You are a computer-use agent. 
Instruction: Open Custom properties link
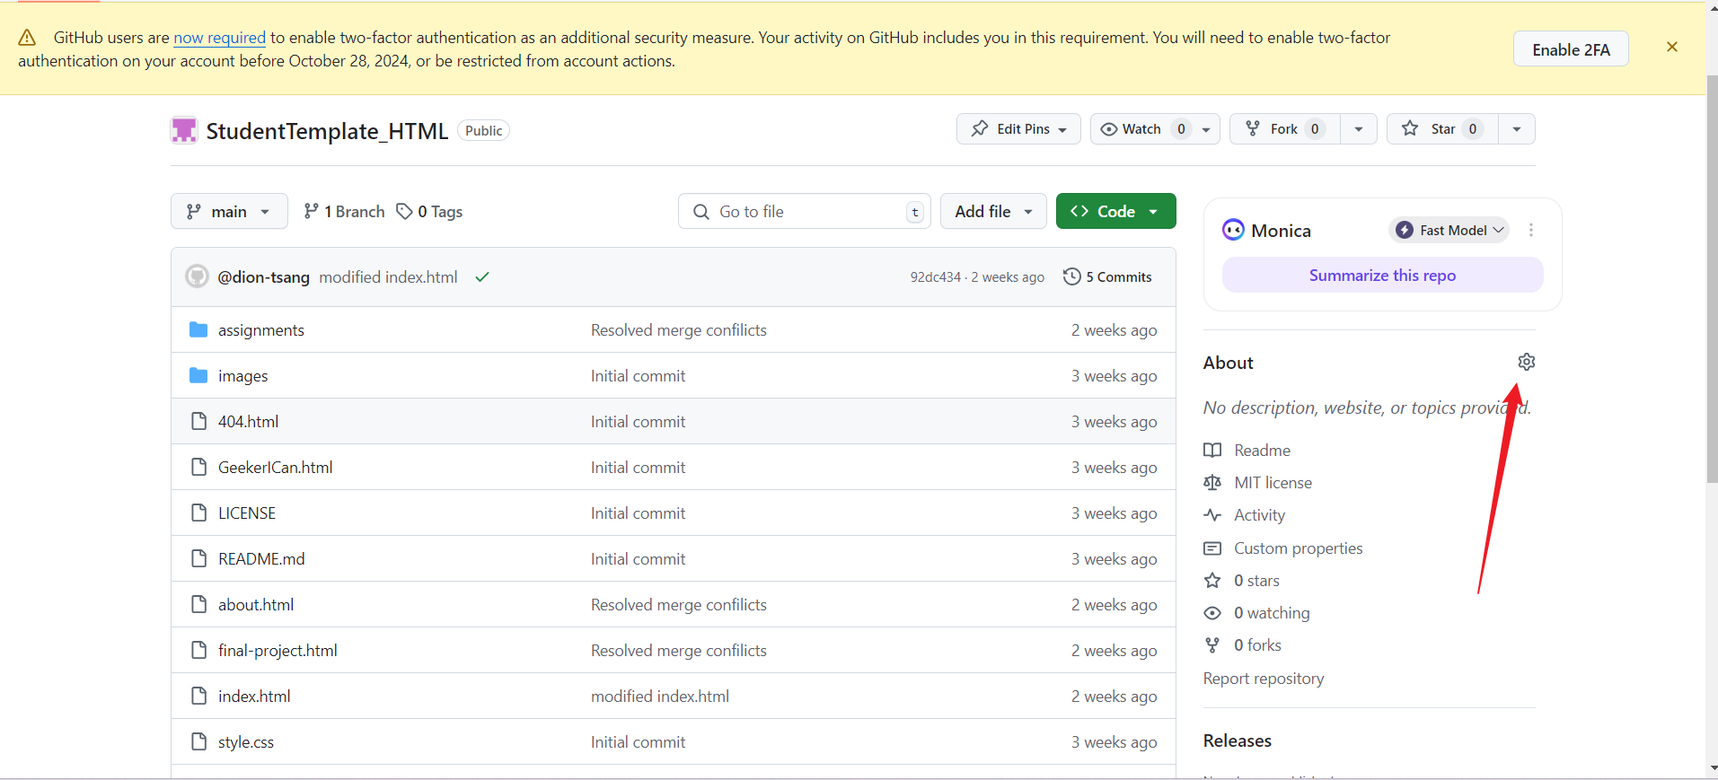tap(1298, 548)
